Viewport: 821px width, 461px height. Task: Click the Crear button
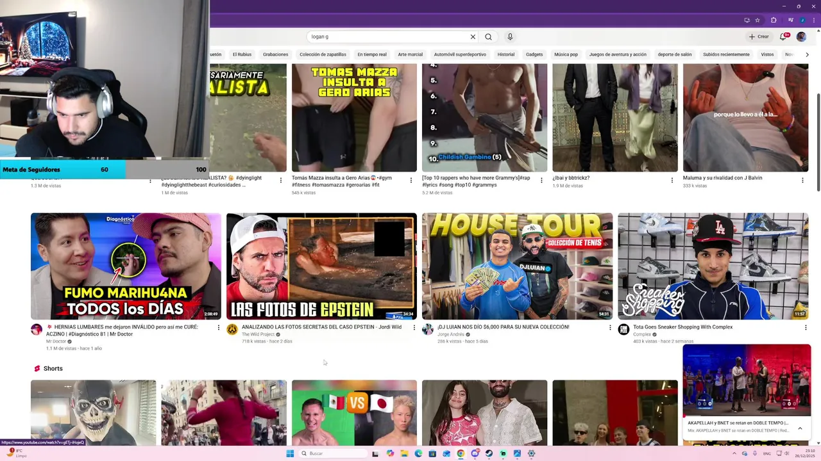759,36
